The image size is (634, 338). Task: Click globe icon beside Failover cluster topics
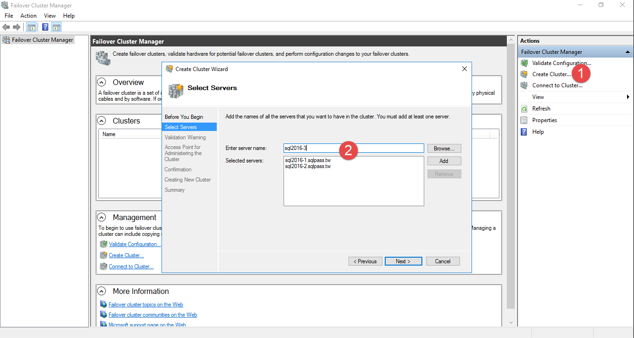pos(104,305)
